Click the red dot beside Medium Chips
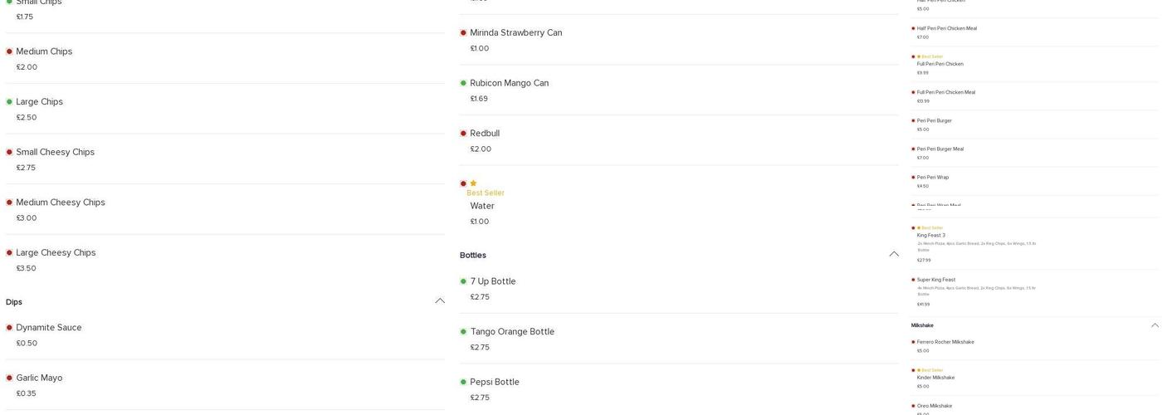The width and height of the screenshot is (1162, 415). (x=9, y=51)
